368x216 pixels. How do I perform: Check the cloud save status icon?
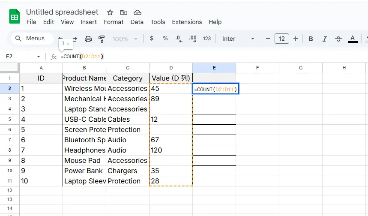tap(137, 12)
